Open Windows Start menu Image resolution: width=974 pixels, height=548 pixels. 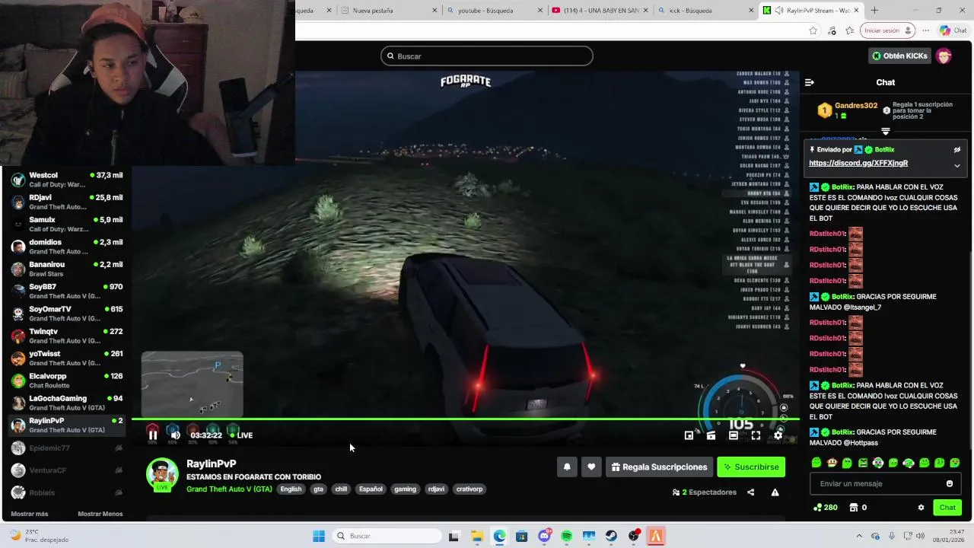[x=319, y=536]
